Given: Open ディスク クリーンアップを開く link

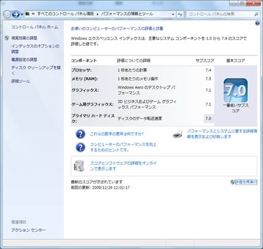Looking at the screenshot, I should click(36, 70).
